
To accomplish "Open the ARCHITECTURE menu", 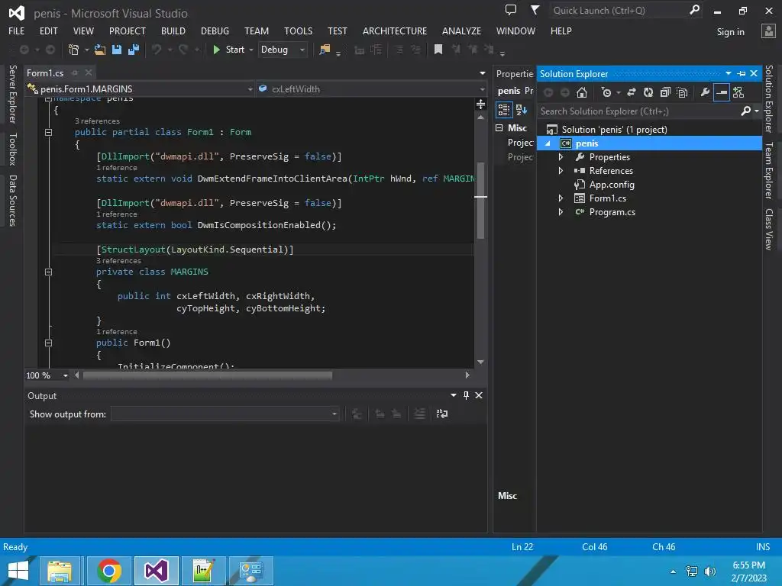I will point(395,31).
